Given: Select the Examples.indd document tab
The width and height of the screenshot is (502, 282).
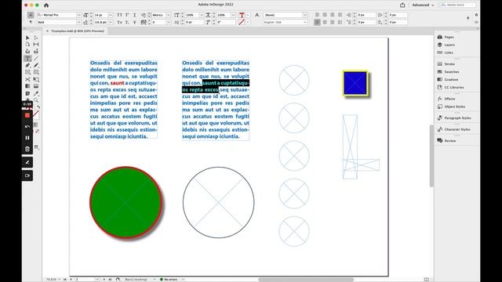Looking at the screenshot, I should coord(75,31).
